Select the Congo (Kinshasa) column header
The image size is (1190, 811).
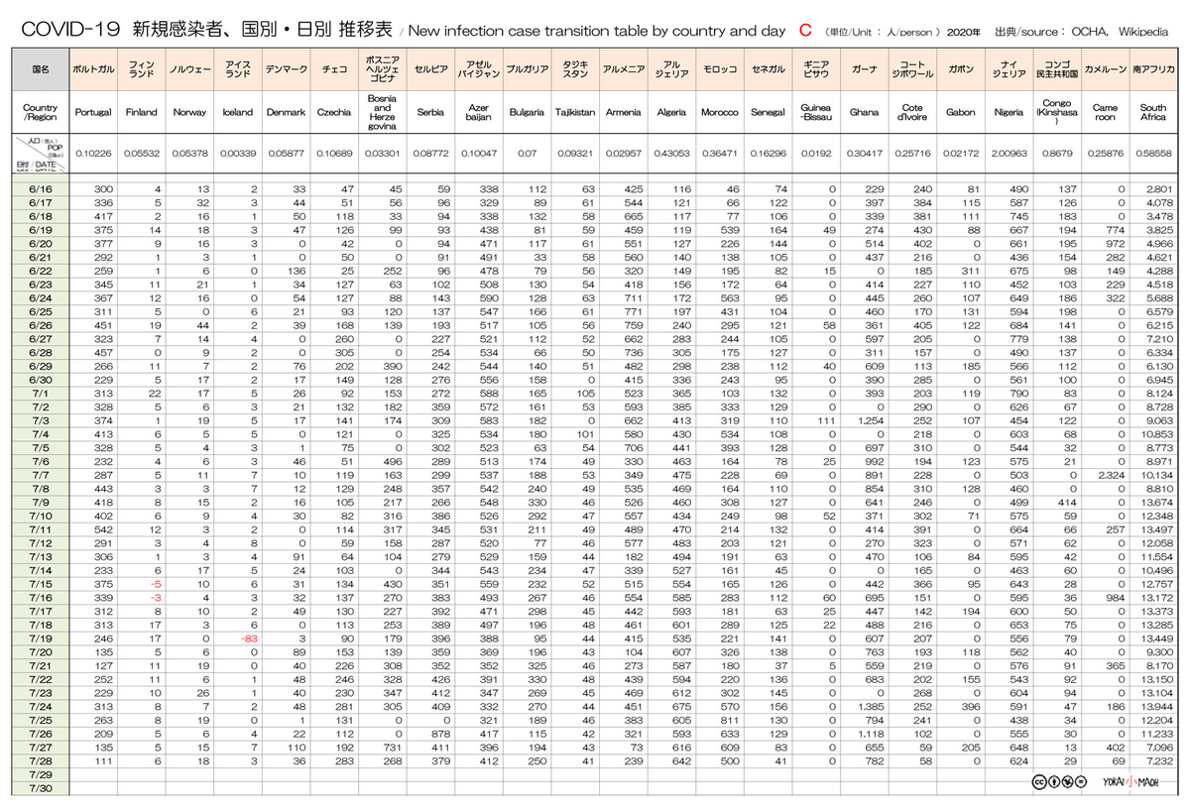(1057, 112)
